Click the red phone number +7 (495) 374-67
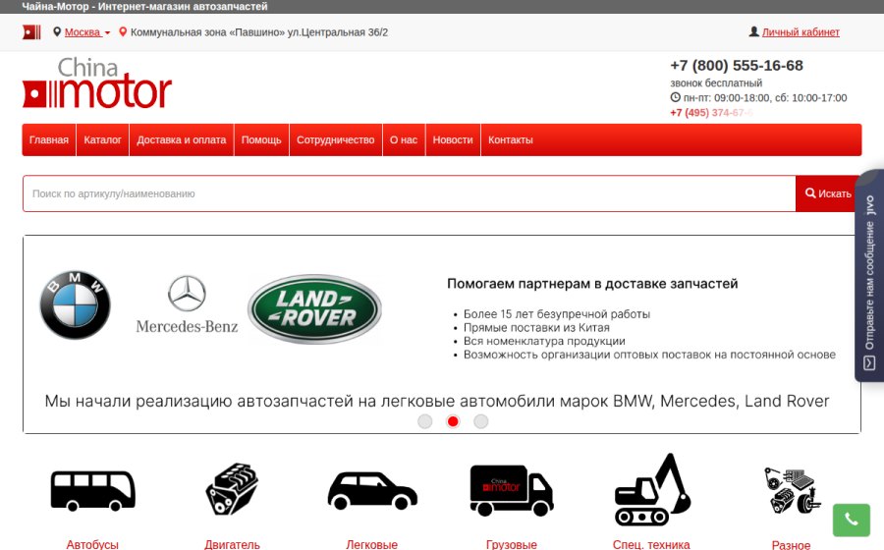884x550 pixels. coord(711,113)
